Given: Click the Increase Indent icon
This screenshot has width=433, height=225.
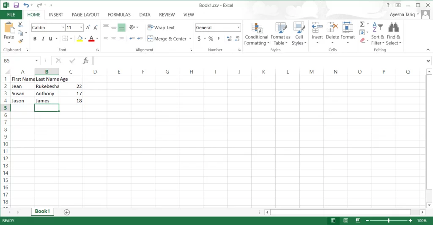Looking at the screenshot, I should 140,38.
